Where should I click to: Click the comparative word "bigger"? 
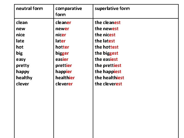pos(62,53)
